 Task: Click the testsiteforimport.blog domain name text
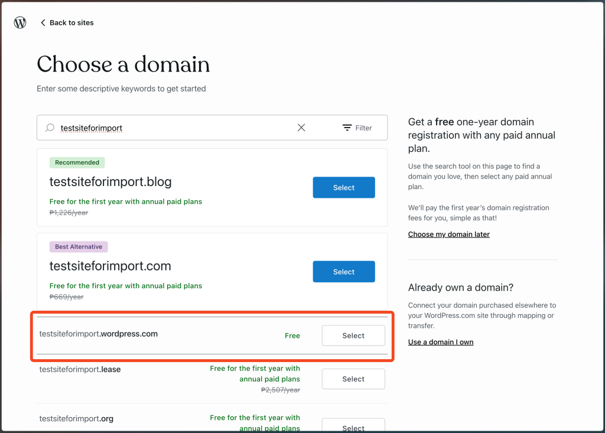pos(110,182)
